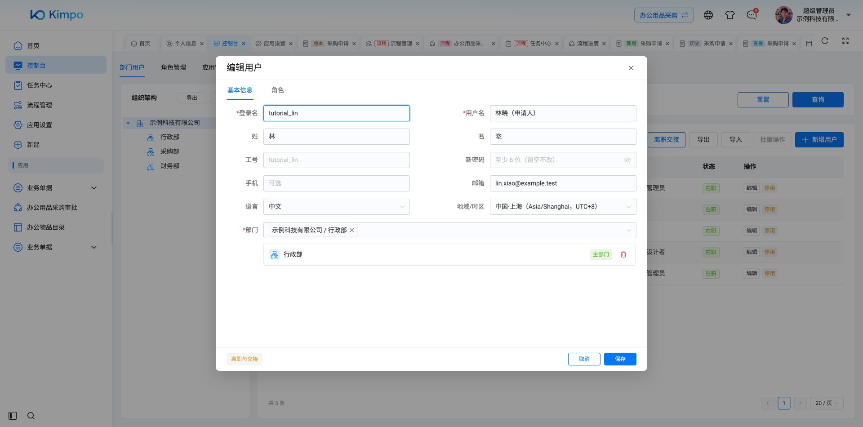
Task: Open the 20 / 页 page size dropdown
Action: (827, 403)
